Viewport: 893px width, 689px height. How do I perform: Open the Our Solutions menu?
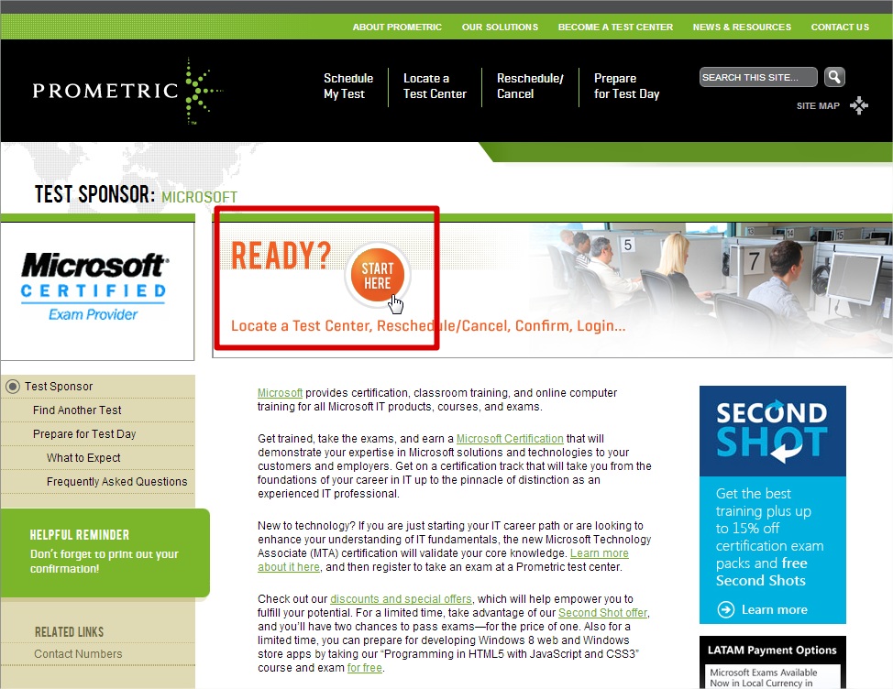500,27
